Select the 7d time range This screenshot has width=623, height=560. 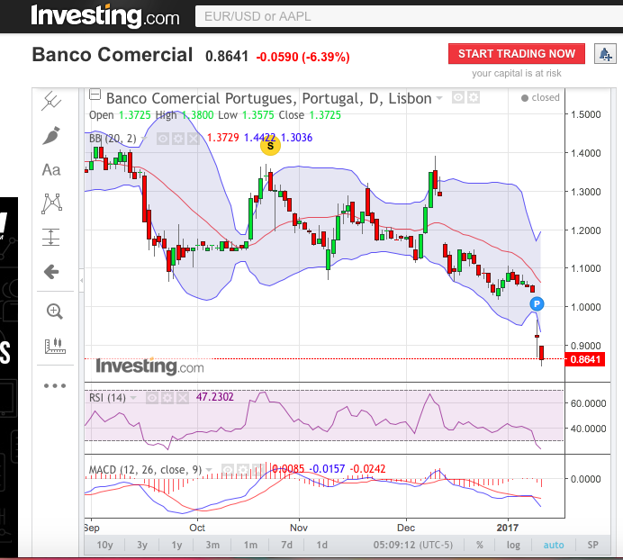286,545
